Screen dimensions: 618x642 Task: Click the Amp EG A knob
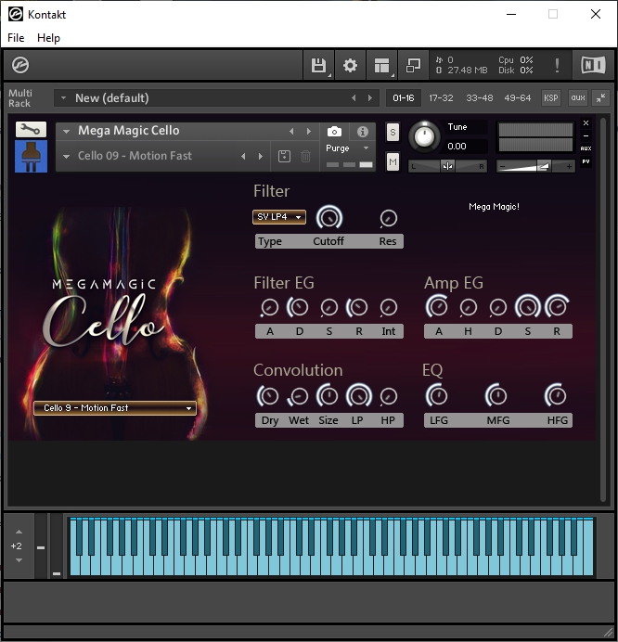point(437,307)
